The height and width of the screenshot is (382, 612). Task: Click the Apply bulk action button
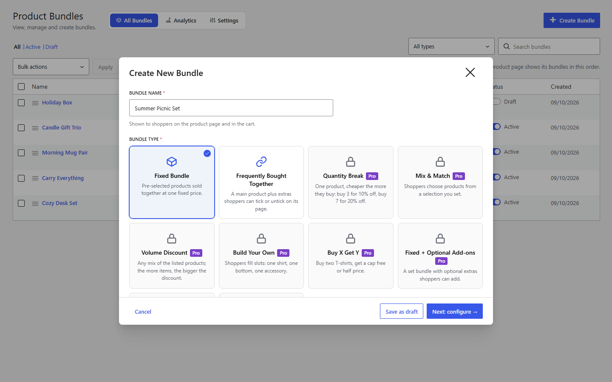pos(105,67)
